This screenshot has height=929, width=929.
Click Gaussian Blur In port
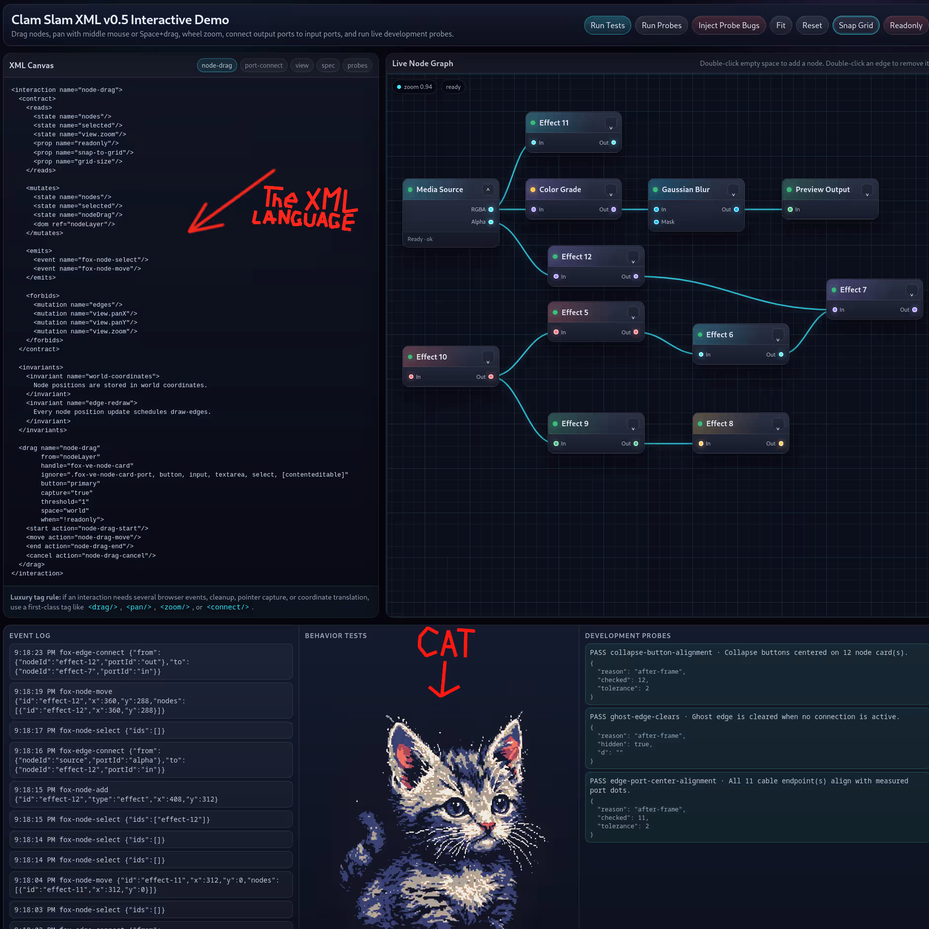tap(656, 209)
